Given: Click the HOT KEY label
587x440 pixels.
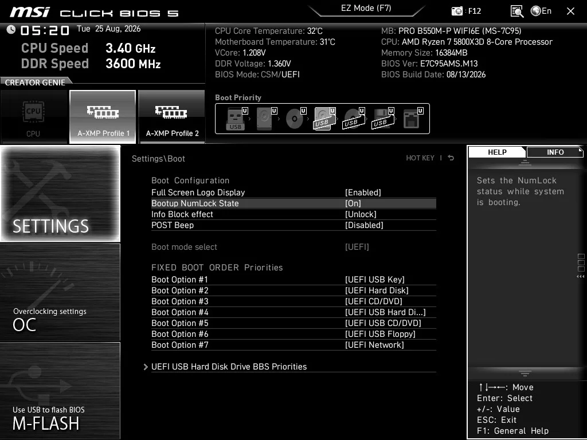Looking at the screenshot, I should coord(420,158).
